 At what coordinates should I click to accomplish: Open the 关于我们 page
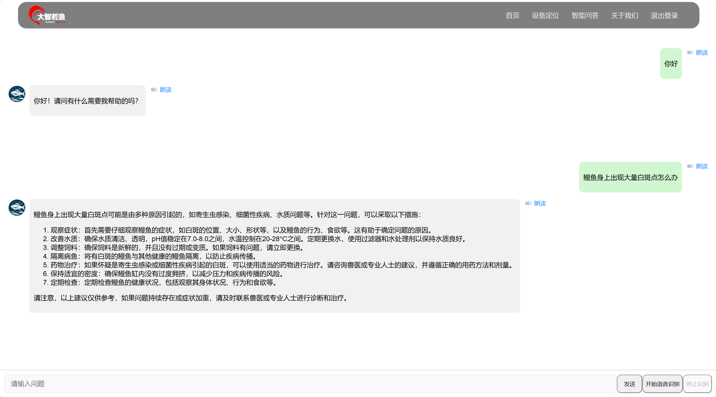[624, 15]
